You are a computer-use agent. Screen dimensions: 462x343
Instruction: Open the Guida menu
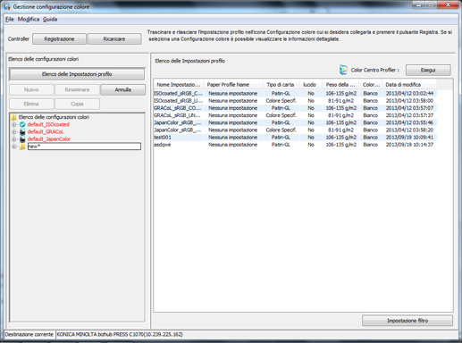50,20
